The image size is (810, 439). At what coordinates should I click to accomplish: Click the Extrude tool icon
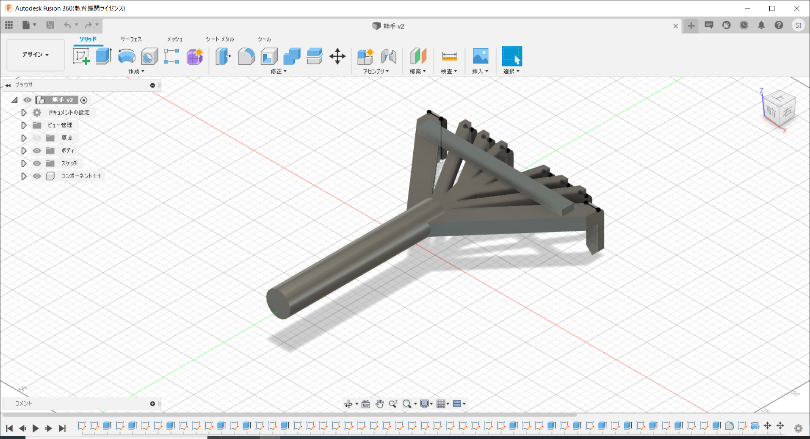click(x=104, y=56)
